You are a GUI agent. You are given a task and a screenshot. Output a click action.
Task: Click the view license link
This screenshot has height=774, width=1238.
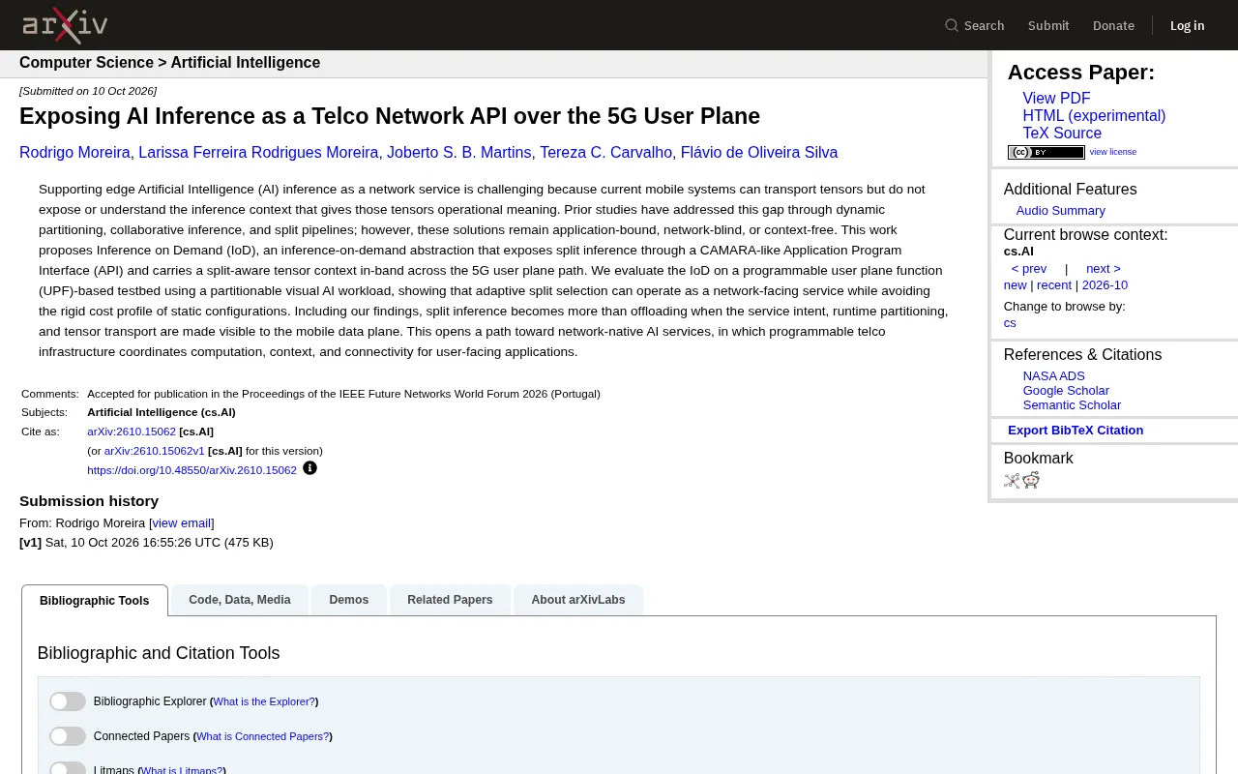1113,152
